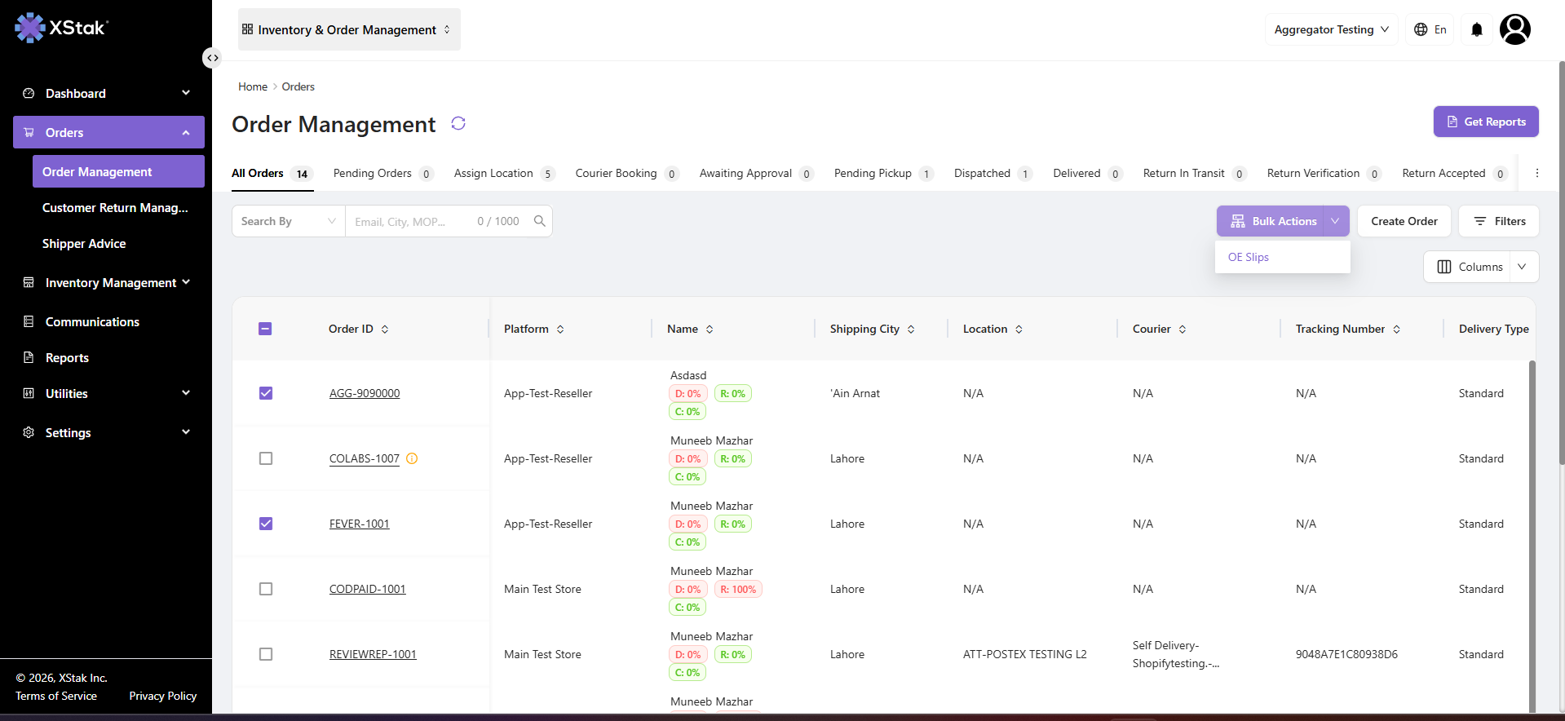Click the refresh icon beside Order Management

pos(458,123)
